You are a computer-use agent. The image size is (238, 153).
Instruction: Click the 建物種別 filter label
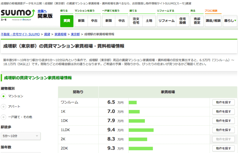pos(8,89)
